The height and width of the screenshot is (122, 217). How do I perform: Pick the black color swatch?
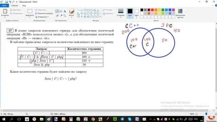142,10
